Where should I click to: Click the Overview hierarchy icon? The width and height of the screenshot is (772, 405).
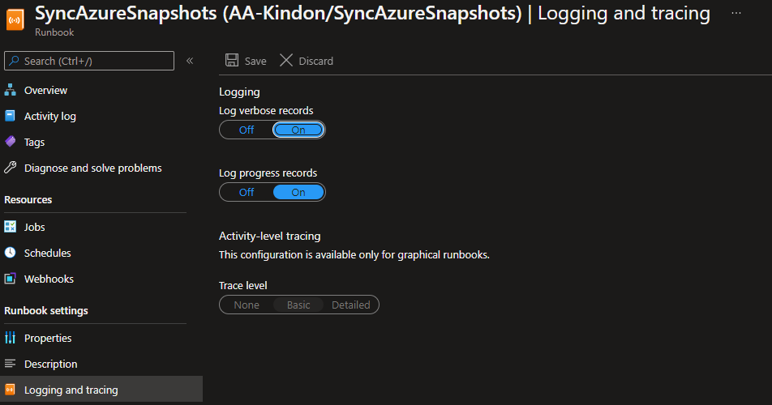tap(11, 90)
